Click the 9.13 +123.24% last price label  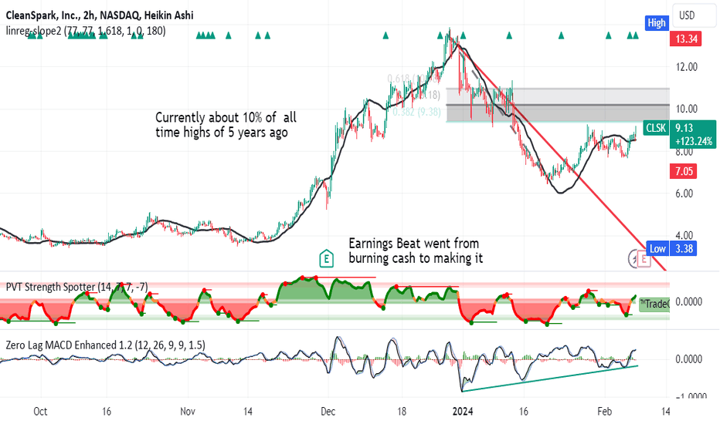point(693,134)
